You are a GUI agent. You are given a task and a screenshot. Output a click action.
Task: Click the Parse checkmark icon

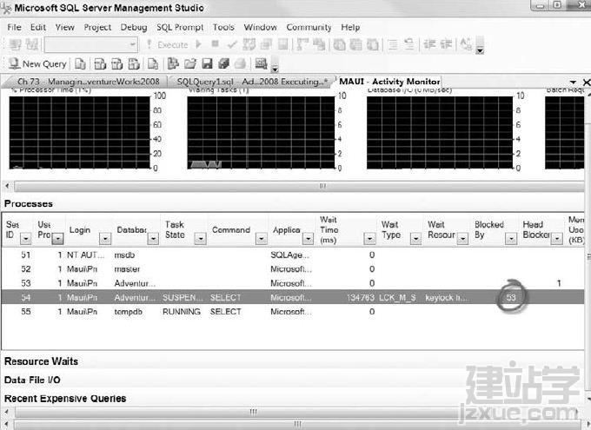coord(232,44)
